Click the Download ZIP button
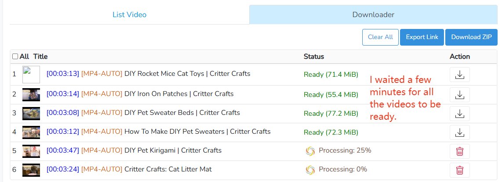502x182 pixels. [x=471, y=37]
